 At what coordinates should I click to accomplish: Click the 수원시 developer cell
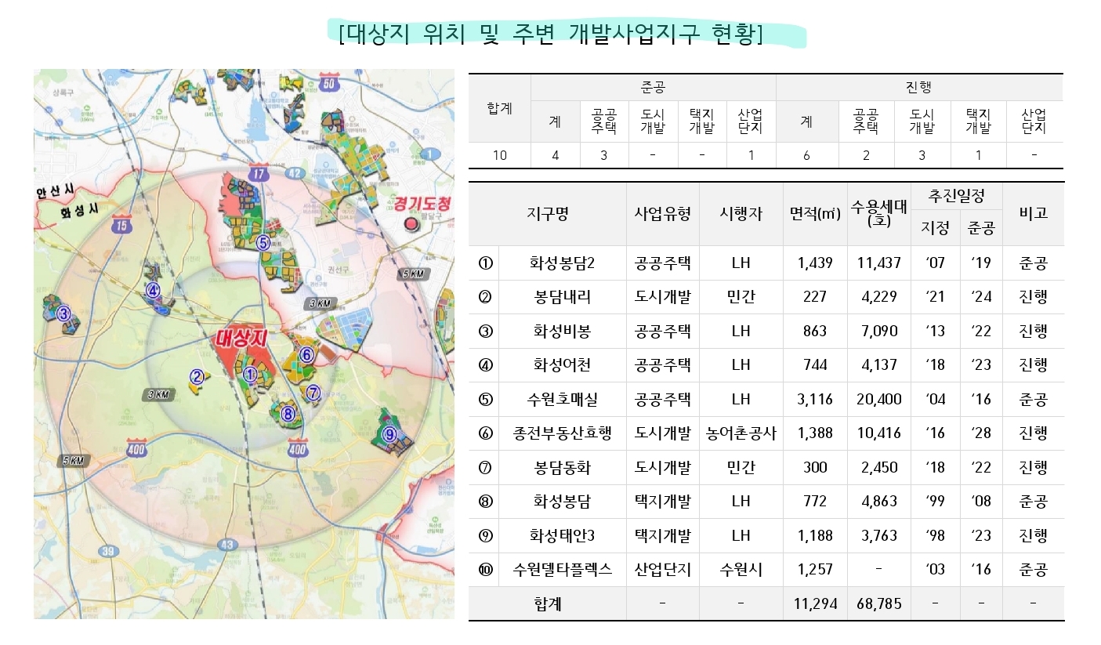coord(741,570)
